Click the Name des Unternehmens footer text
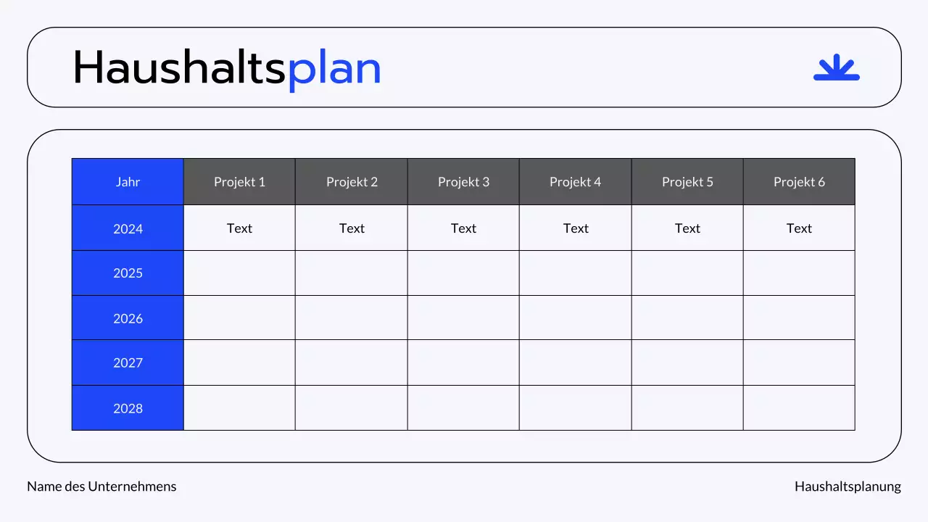This screenshot has width=928, height=522. pyautogui.click(x=101, y=486)
